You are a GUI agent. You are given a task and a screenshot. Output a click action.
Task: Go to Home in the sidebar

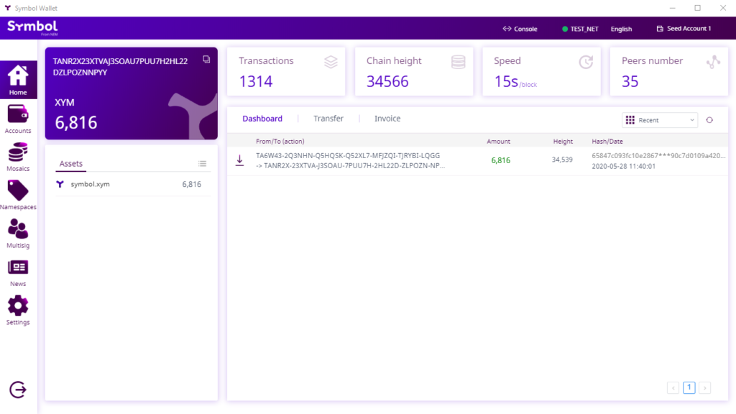pyautogui.click(x=18, y=80)
